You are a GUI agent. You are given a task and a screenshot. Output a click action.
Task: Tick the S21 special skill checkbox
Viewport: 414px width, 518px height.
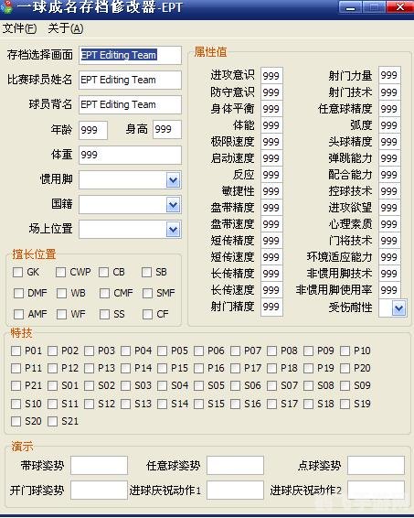click(x=52, y=421)
